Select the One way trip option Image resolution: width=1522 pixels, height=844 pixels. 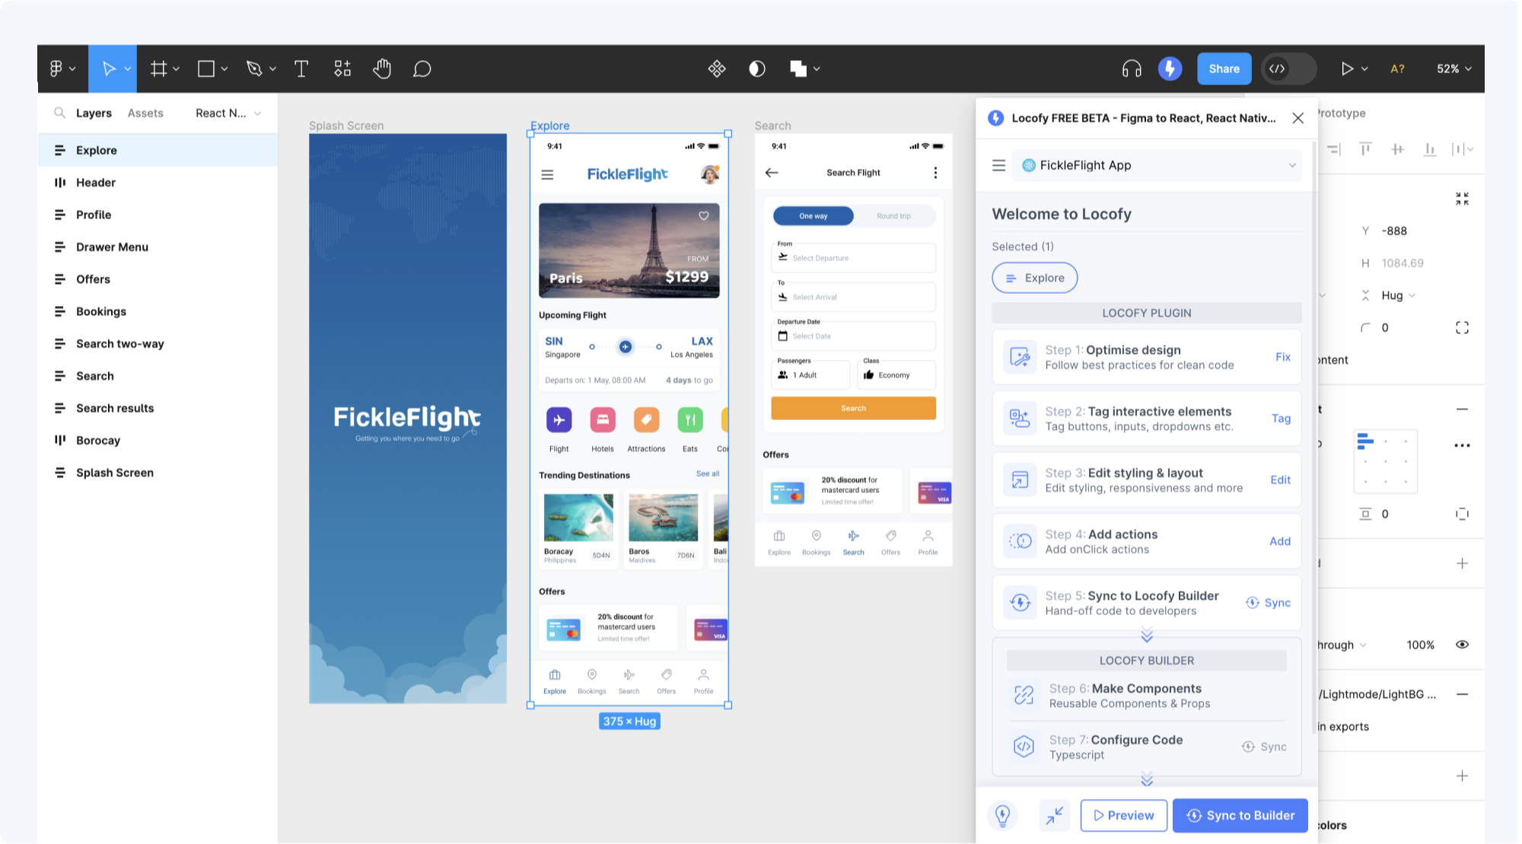[813, 215]
